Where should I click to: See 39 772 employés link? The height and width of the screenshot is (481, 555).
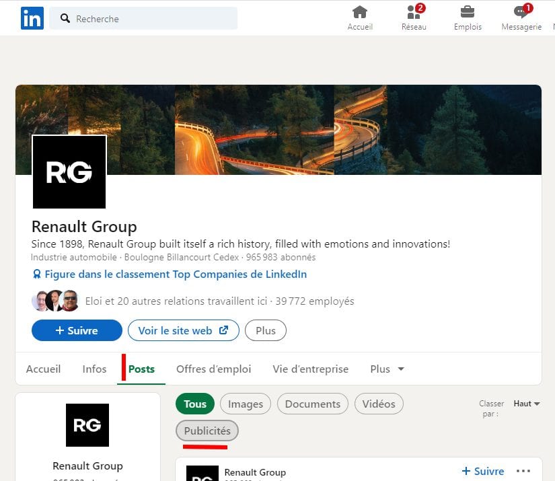coord(315,301)
